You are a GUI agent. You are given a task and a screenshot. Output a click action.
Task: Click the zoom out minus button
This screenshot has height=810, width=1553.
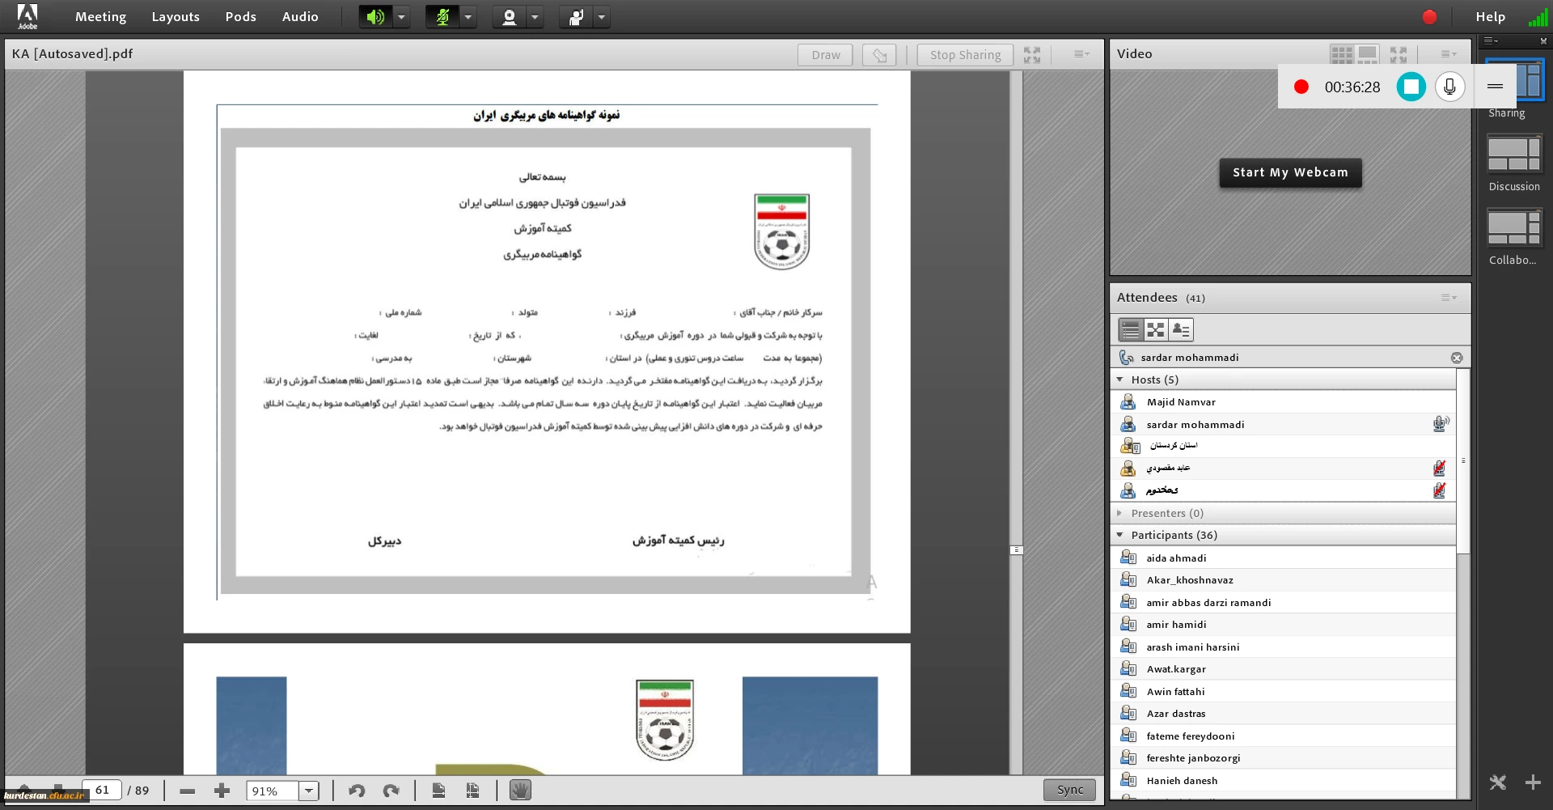point(187,791)
